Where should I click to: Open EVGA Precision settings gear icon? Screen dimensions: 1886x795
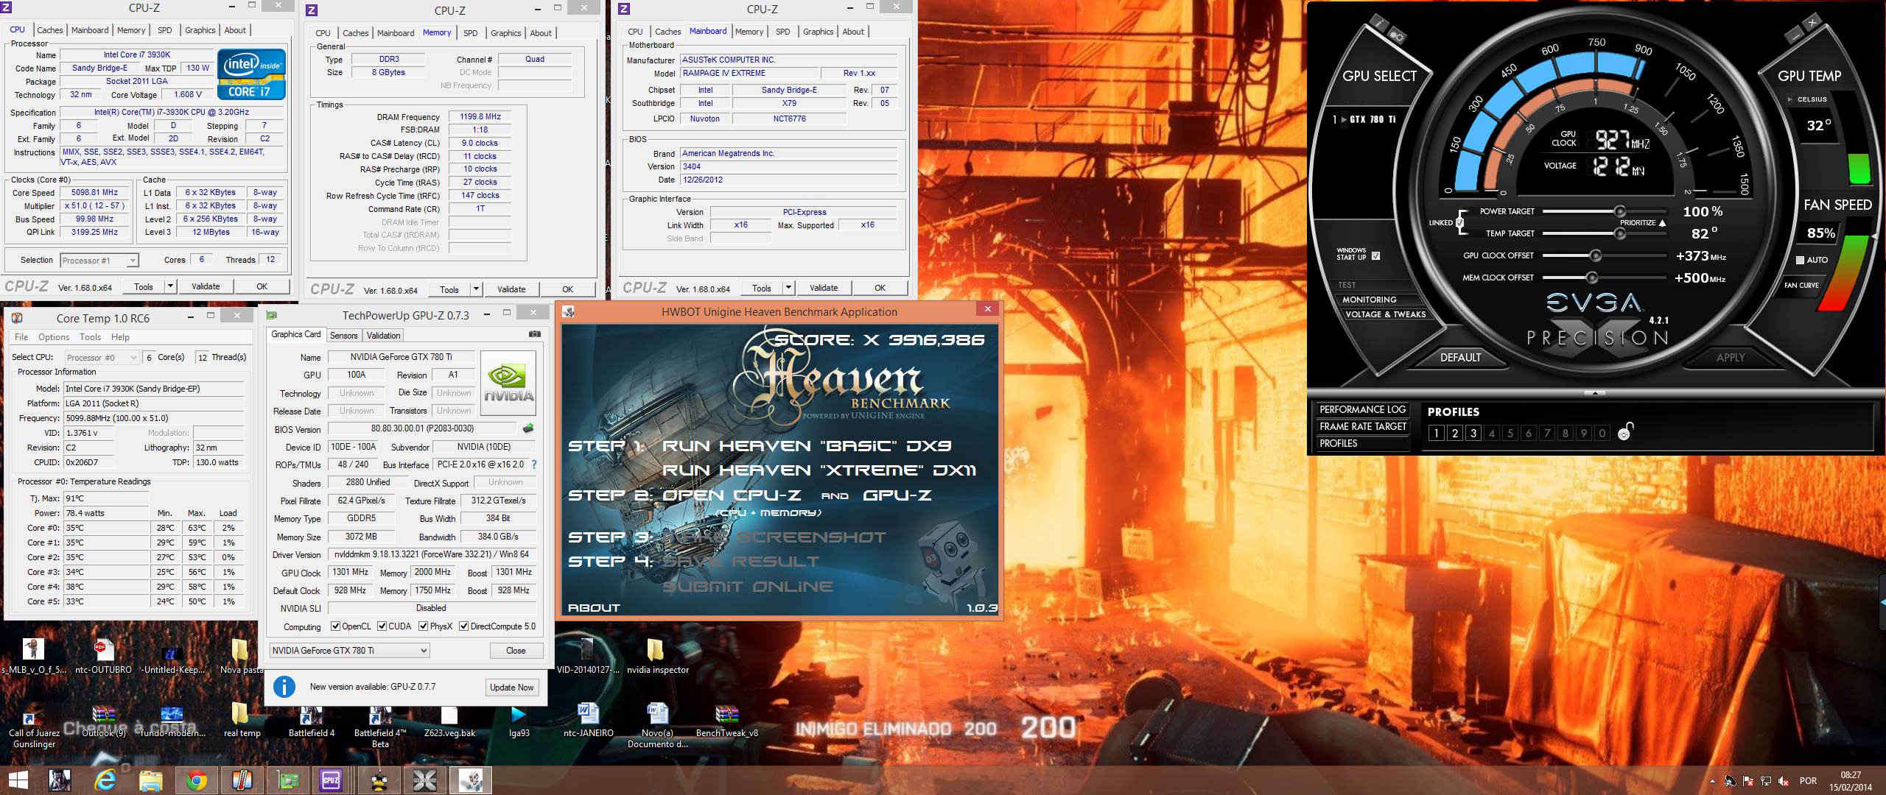(1396, 35)
